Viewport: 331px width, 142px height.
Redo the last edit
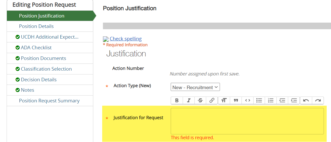(318, 100)
